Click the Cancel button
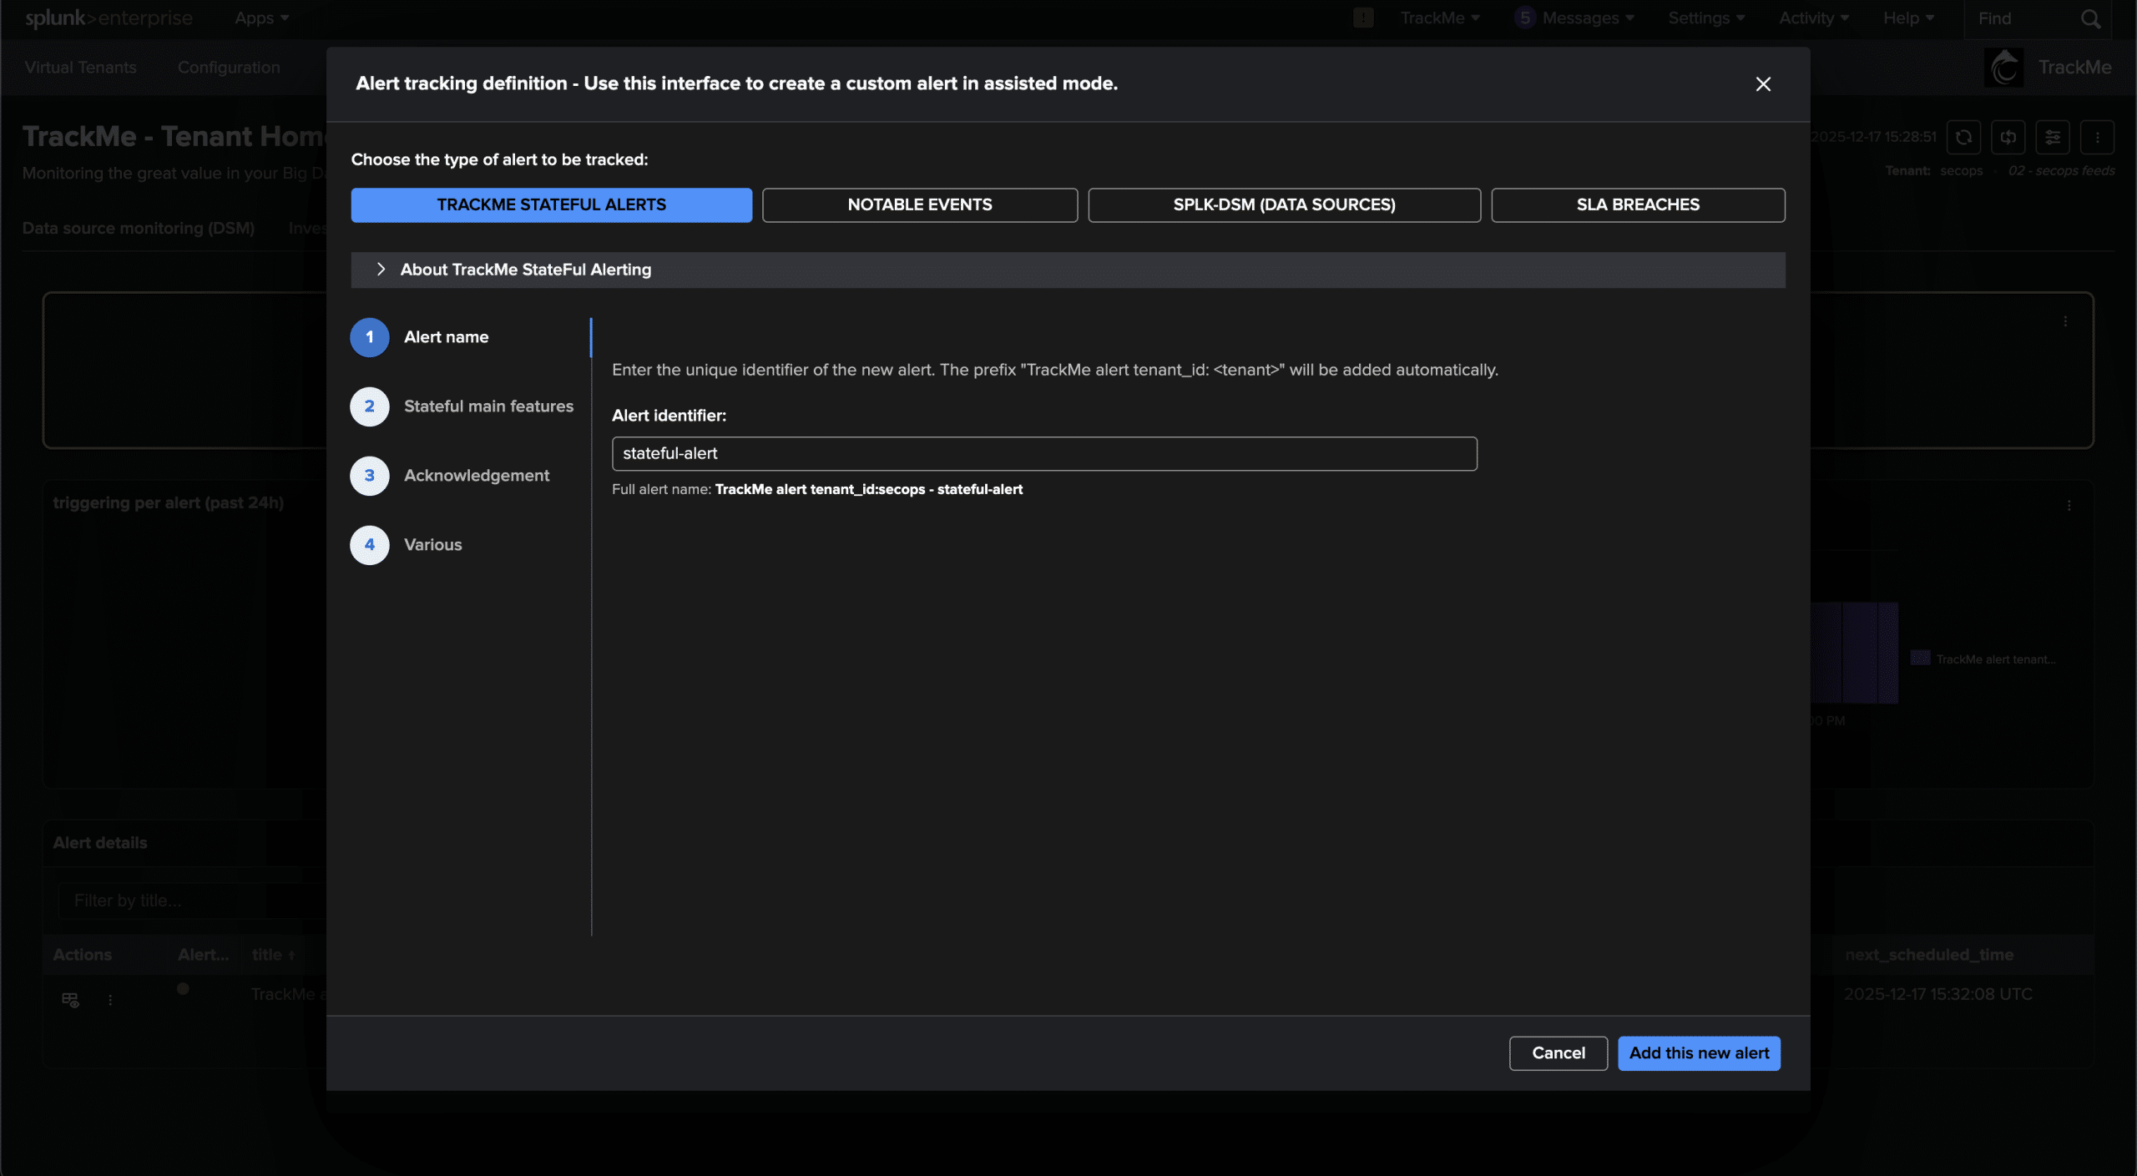Image resolution: width=2137 pixels, height=1176 pixels. pyautogui.click(x=1558, y=1053)
